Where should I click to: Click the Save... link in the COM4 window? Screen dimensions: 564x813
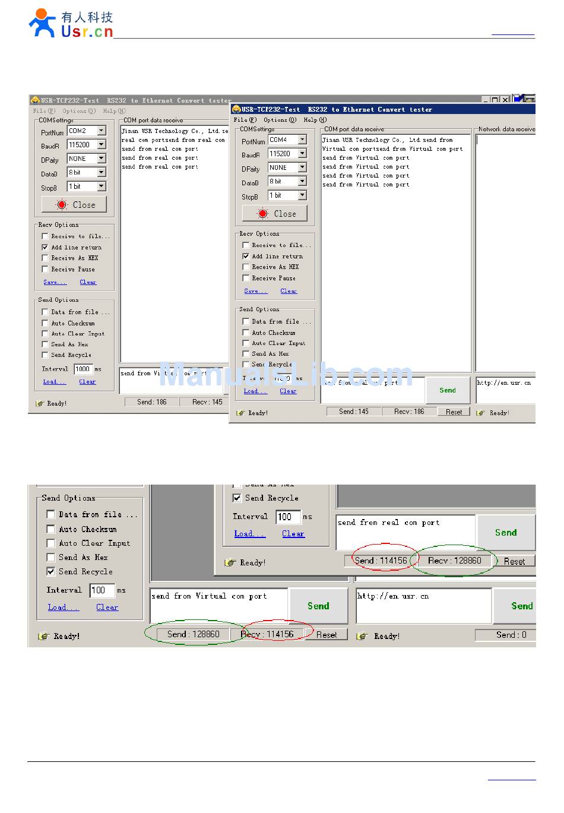point(255,291)
